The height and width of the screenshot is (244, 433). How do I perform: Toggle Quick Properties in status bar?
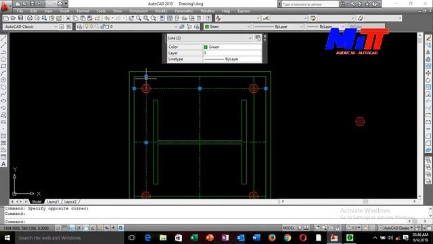click(120, 228)
